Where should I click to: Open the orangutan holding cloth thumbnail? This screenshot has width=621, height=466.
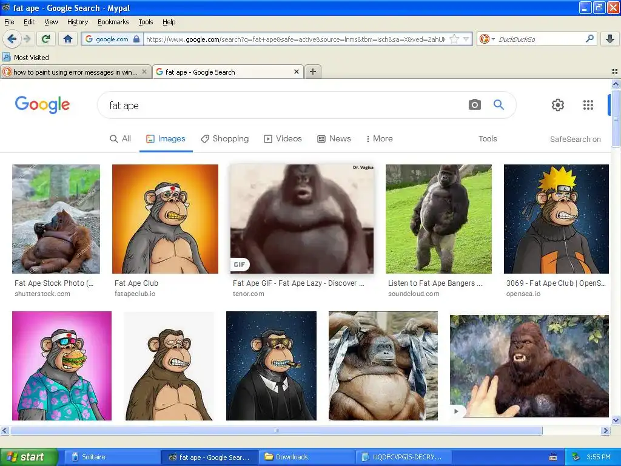point(383,366)
